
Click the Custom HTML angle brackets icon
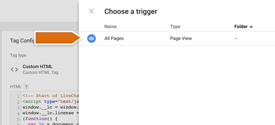(x=14, y=70)
